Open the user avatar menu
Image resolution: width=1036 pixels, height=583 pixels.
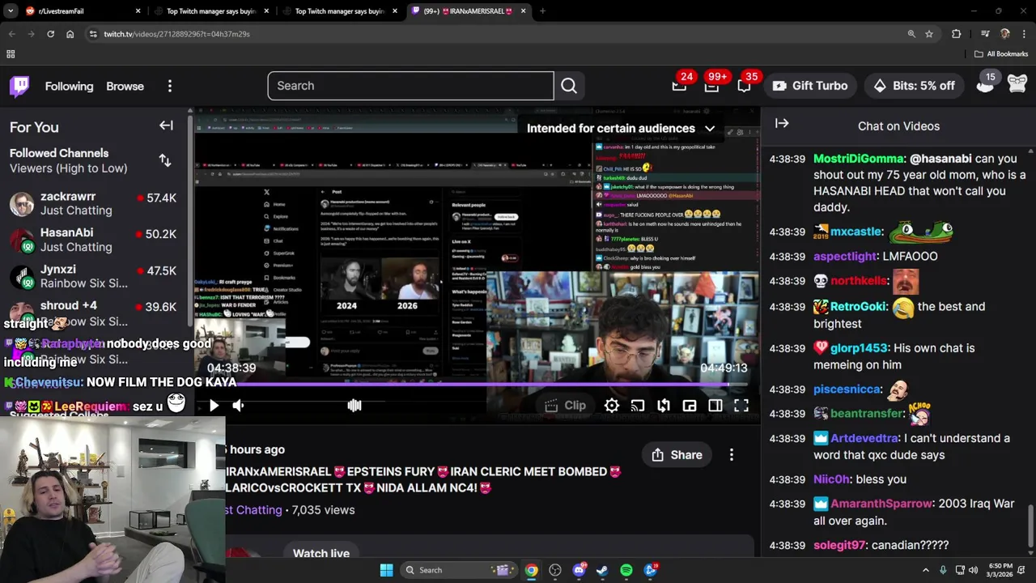[x=1017, y=83]
